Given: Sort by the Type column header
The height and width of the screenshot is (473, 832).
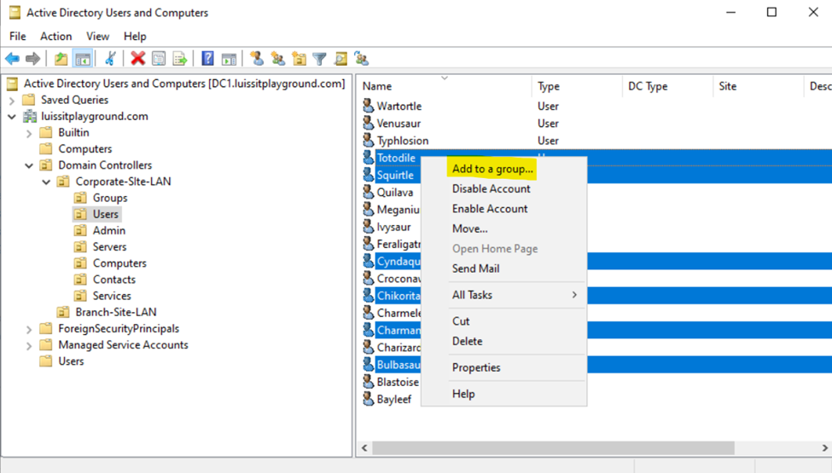Looking at the screenshot, I should [x=577, y=86].
